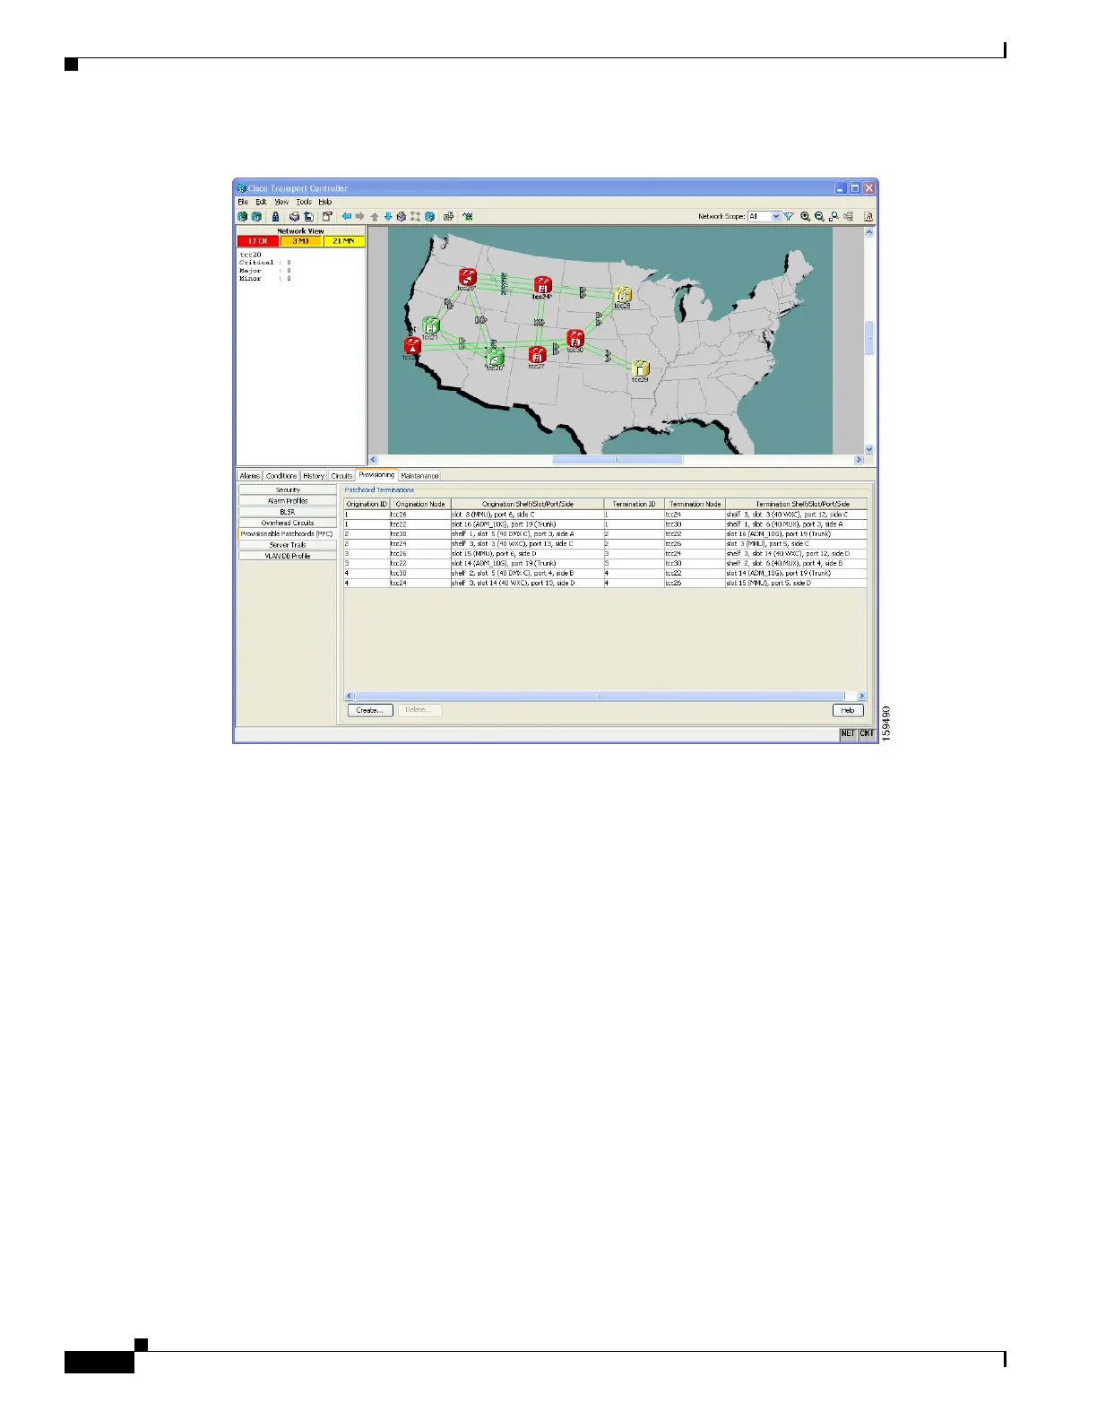Select row with slot 15 (MMU), port 6, side D

606,554
